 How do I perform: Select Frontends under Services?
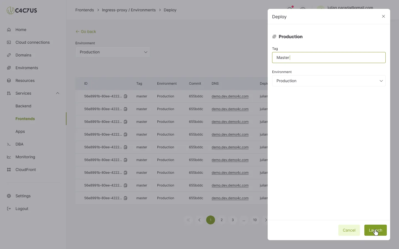(25, 119)
